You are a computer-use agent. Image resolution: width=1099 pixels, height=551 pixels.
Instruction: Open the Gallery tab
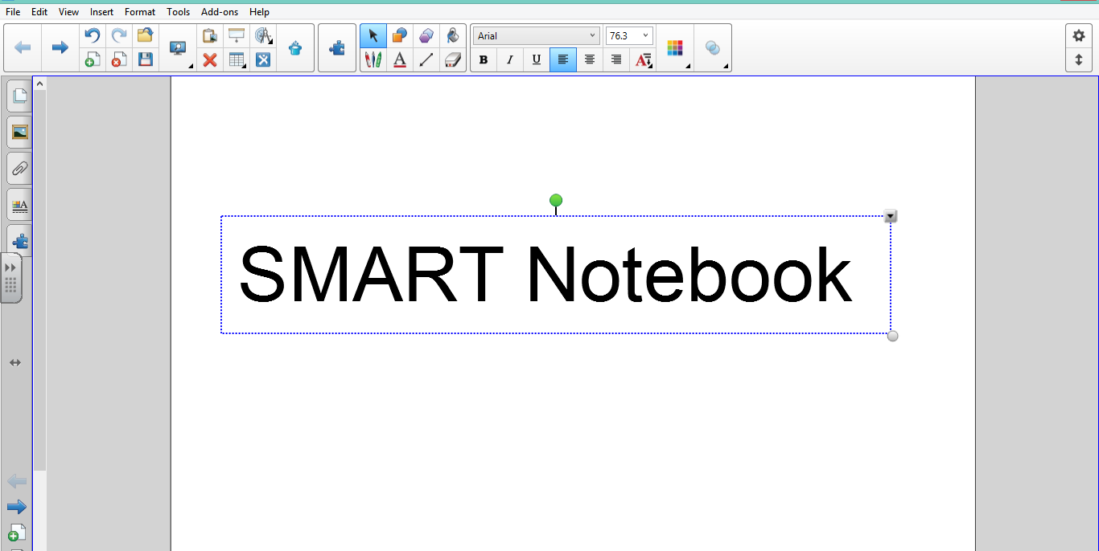pos(19,133)
